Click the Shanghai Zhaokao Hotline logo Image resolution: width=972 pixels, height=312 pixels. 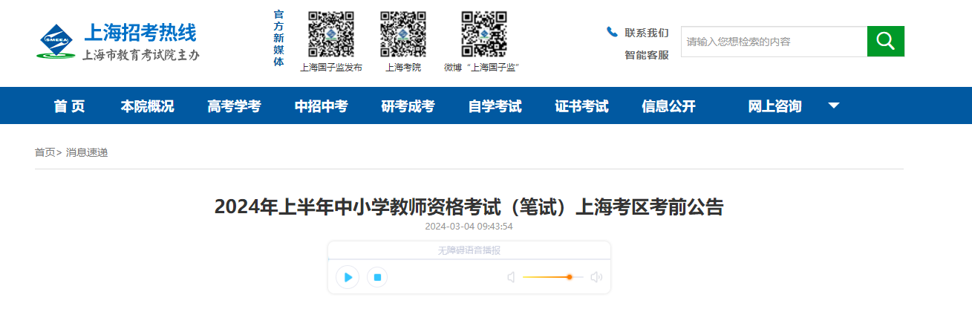(119, 42)
